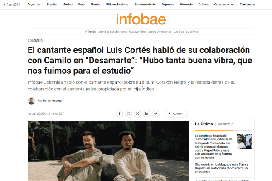272x181 pixels.
Task: Open thumbnail for 'Zarco' Aldinever story
Action: tap(244, 142)
